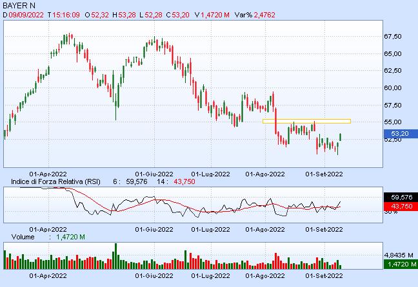
Task: Click the green 1,4720 M volume axis tag
Action: [401, 264]
